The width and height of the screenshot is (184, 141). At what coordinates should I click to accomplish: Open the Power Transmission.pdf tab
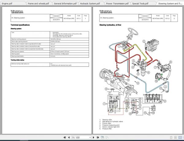tap(117, 3)
